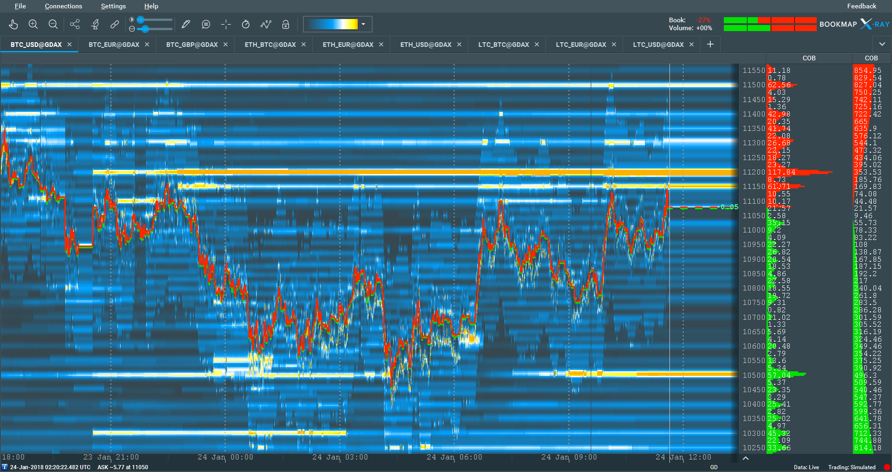Click the speech bubble notes icon
892x472 pixels.
tap(206, 24)
